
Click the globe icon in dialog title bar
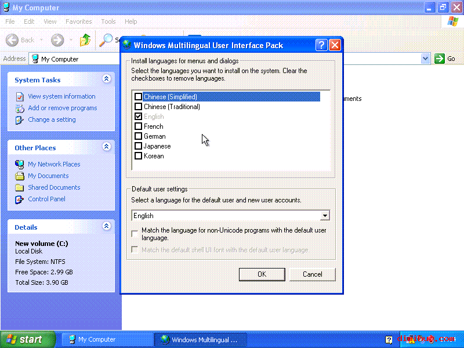[127, 45]
